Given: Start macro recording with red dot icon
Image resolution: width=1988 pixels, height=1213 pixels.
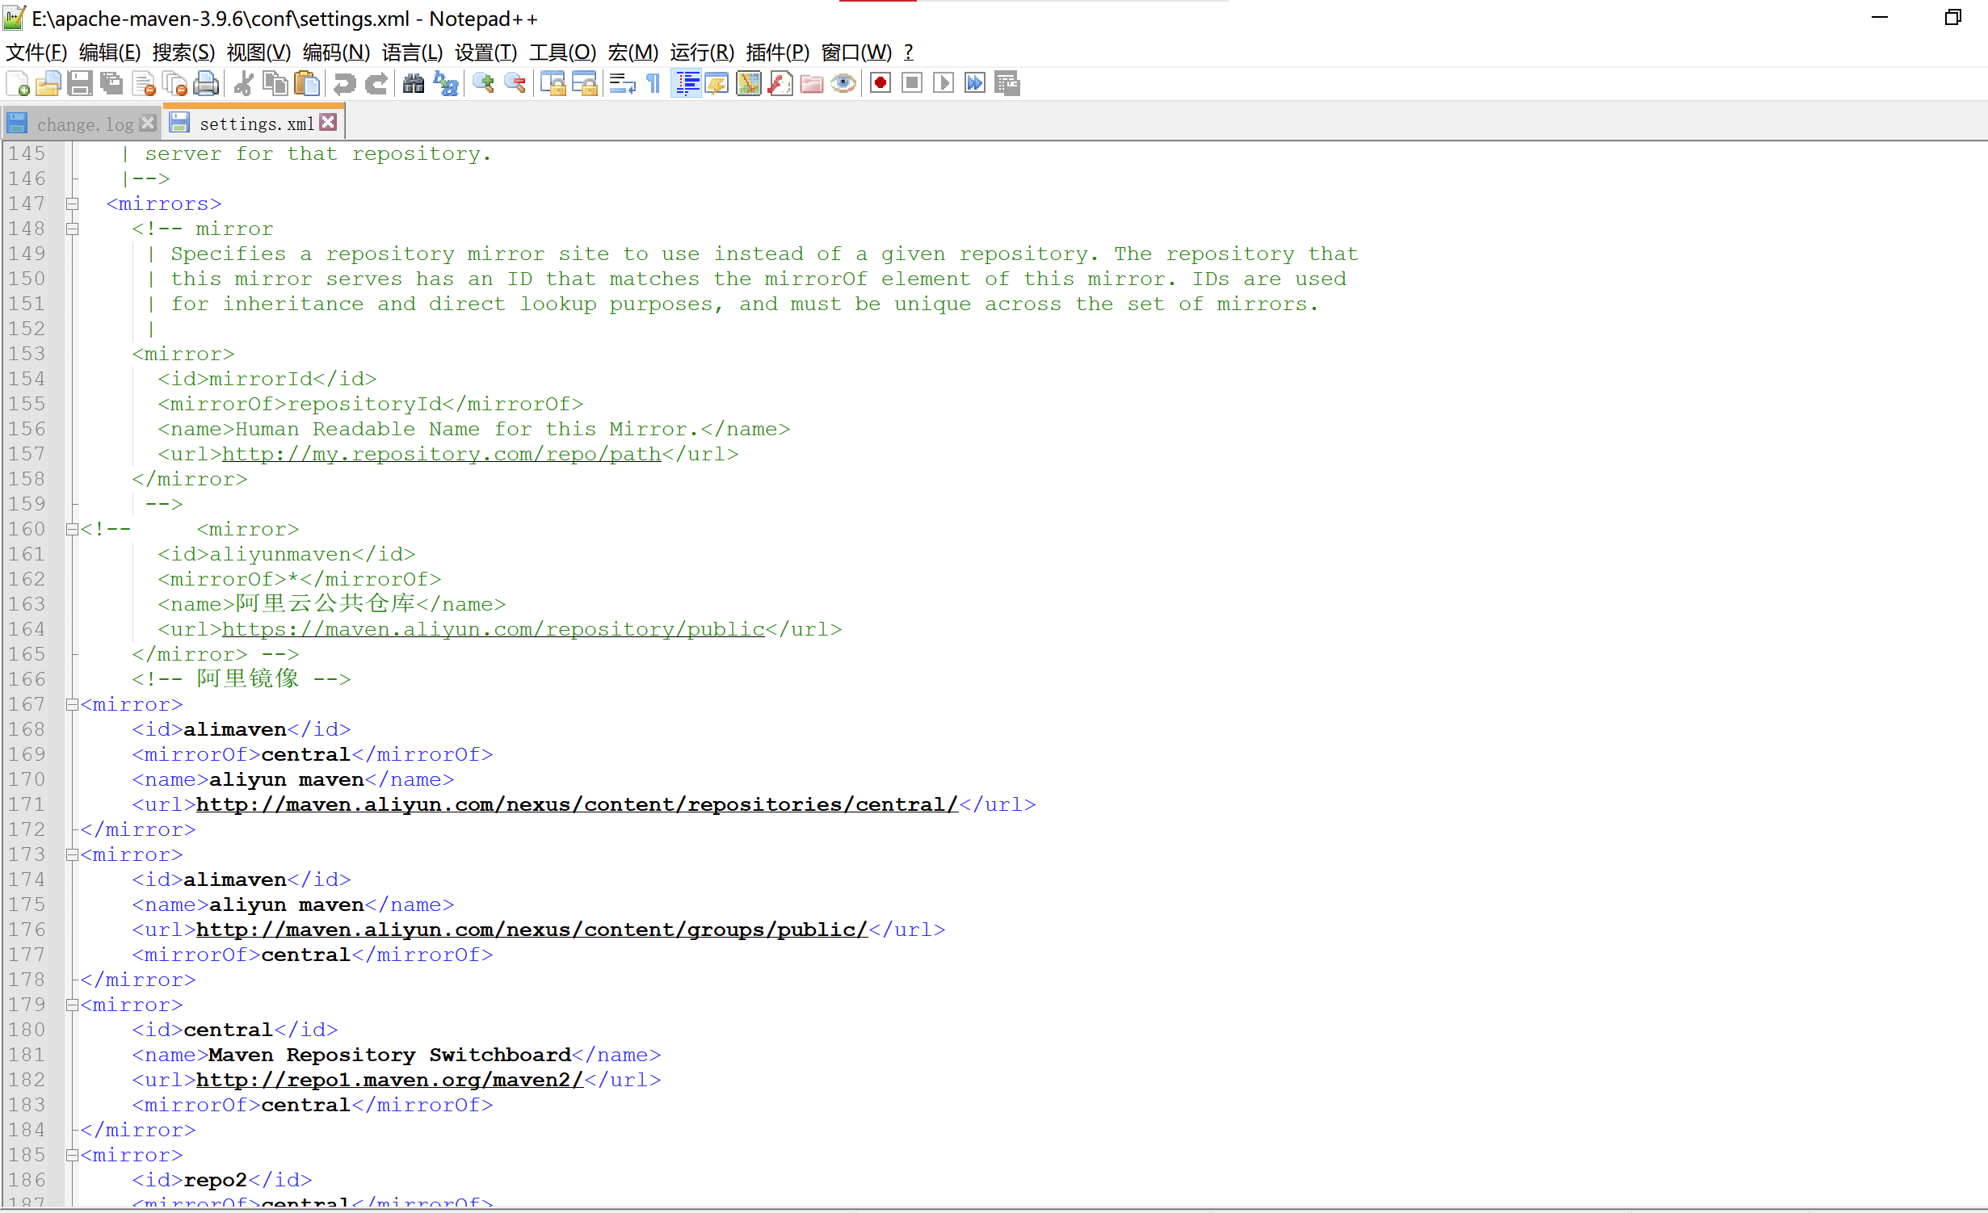Looking at the screenshot, I should pos(881,83).
